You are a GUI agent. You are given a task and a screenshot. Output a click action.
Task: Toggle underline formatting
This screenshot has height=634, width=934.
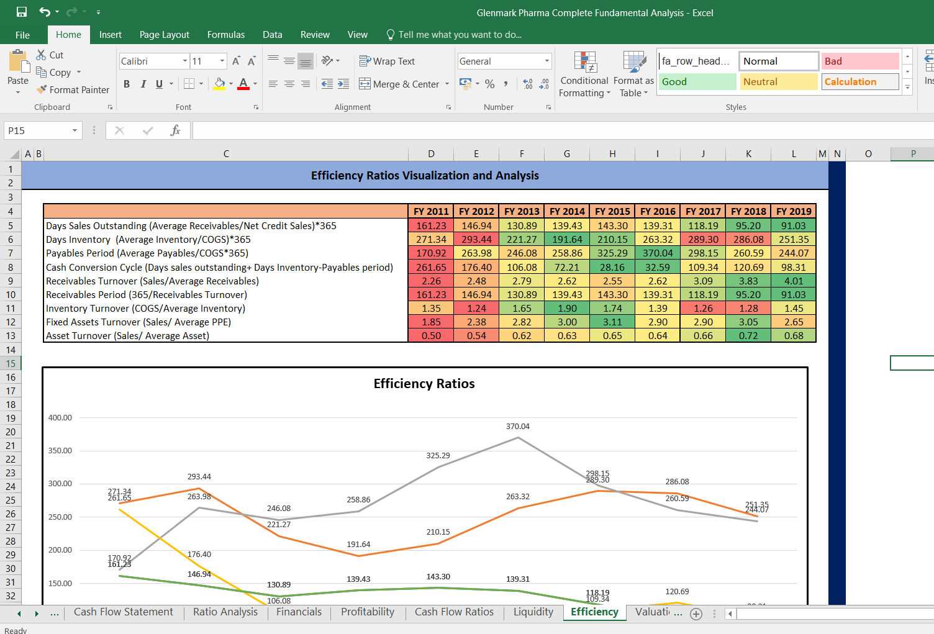tap(160, 84)
